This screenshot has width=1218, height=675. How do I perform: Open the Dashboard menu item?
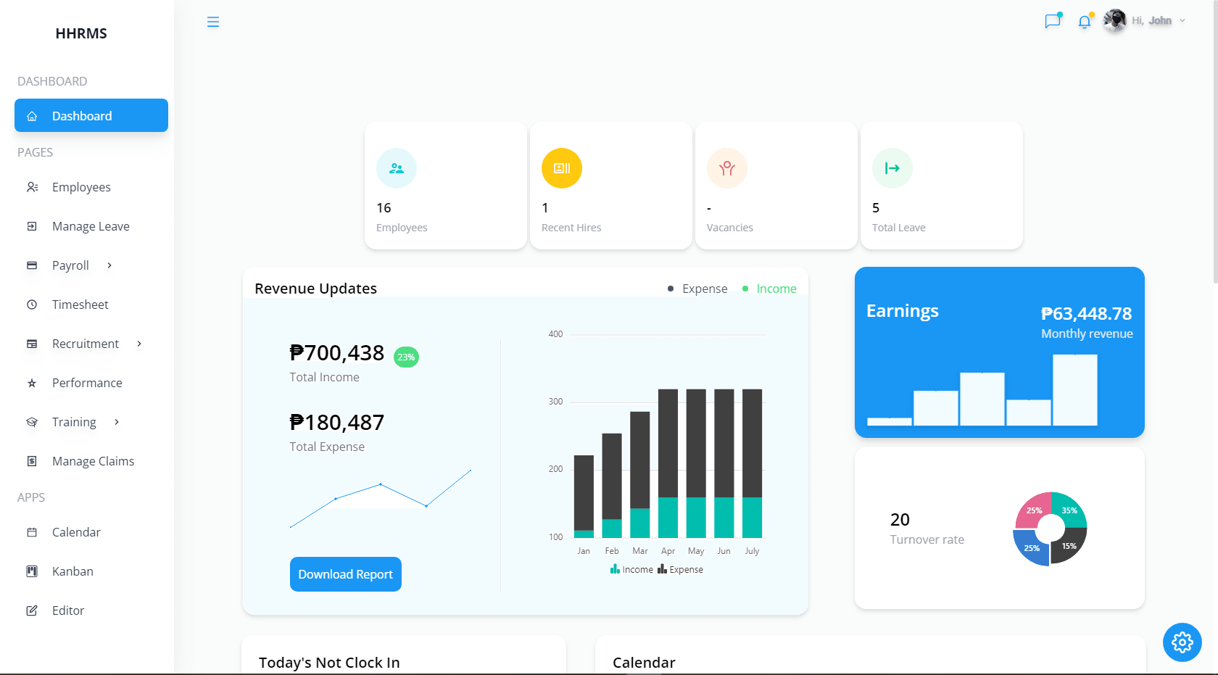91,115
